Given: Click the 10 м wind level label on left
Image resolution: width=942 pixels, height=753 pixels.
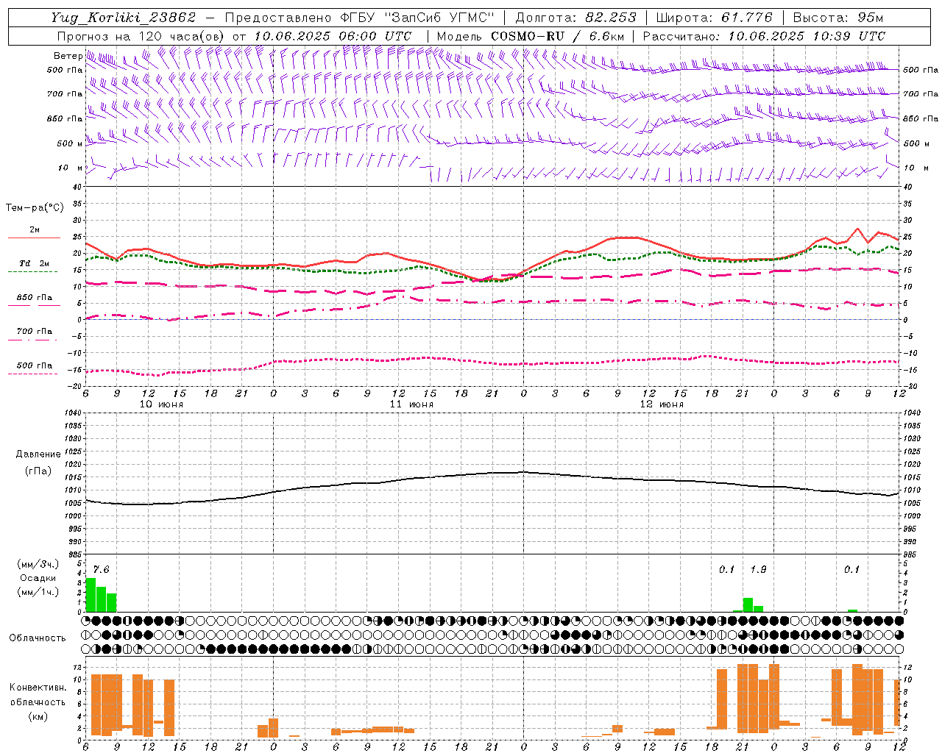Looking at the screenshot, I should pos(71,168).
